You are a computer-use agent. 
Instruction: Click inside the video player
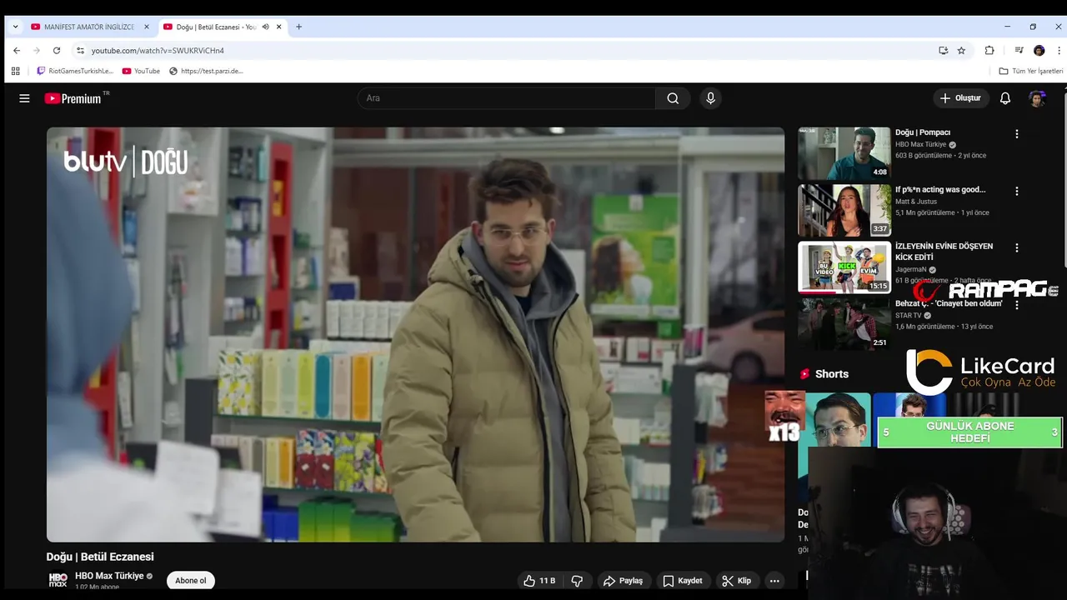[415, 334]
